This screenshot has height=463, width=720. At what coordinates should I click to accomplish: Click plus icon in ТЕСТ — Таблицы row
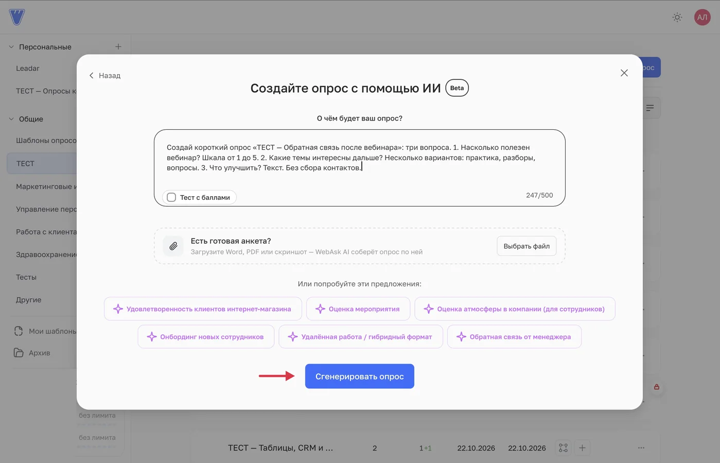(x=582, y=448)
